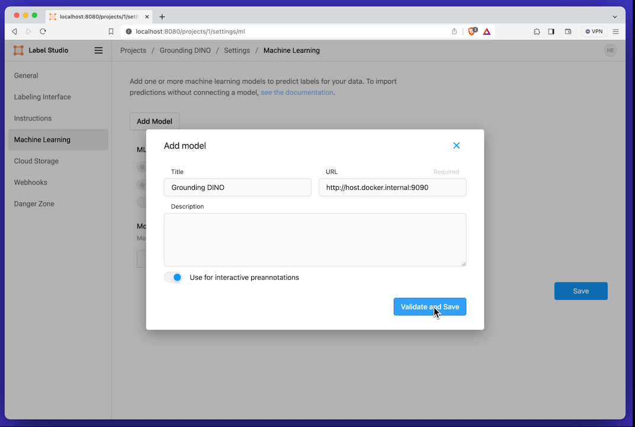Click the share icon in address bar
Screen dimensions: 635x427
tap(454, 31)
